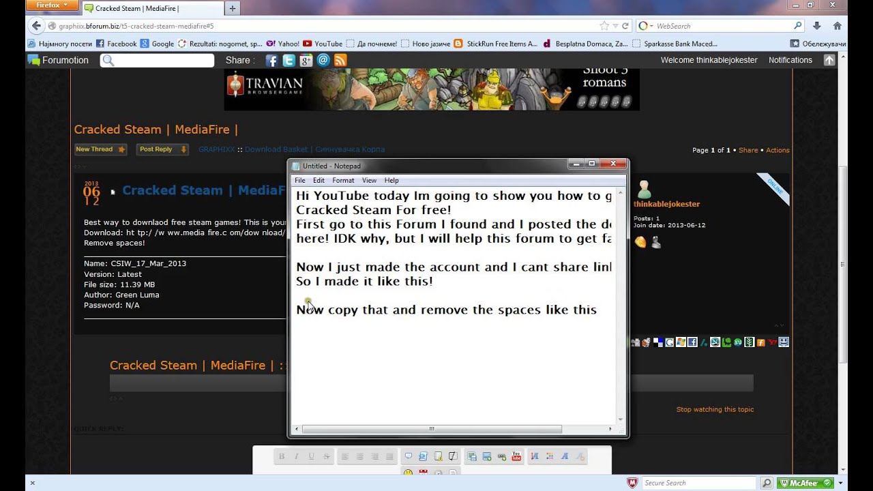Open Notepad's Edit menu
The width and height of the screenshot is (873, 491).
pos(319,181)
